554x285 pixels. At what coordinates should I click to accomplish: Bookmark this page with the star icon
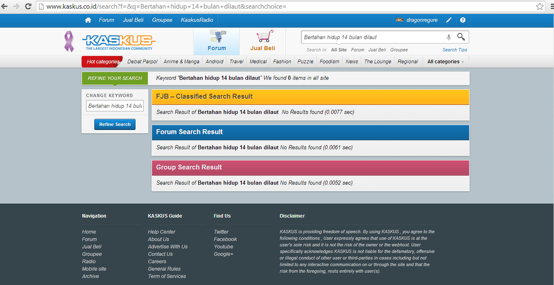540,6
